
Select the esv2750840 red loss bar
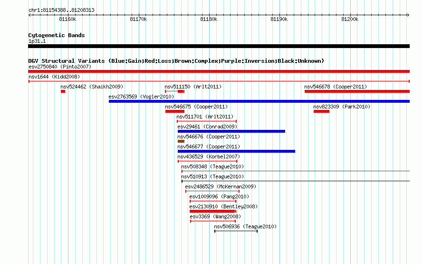click(x=219, y=71)
